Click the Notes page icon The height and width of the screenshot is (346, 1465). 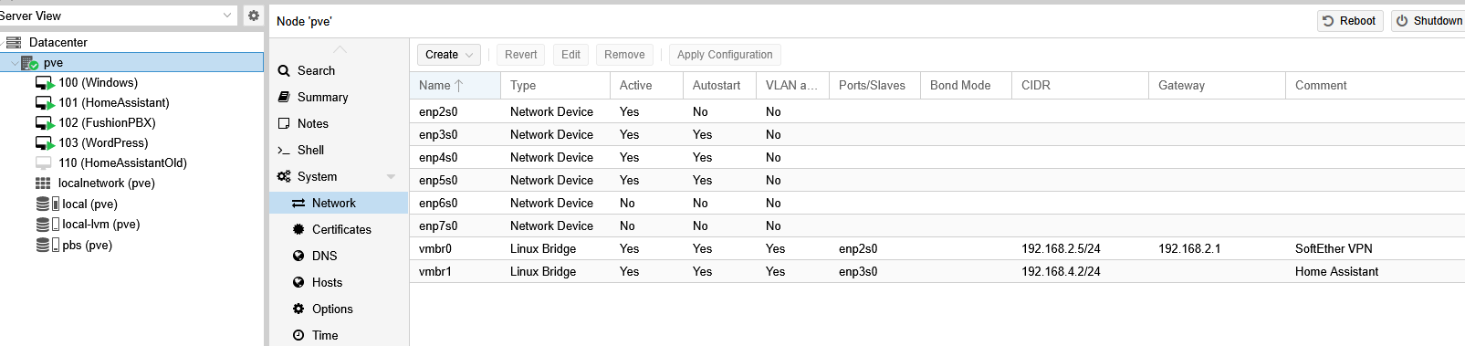click(x=284, y=123)
